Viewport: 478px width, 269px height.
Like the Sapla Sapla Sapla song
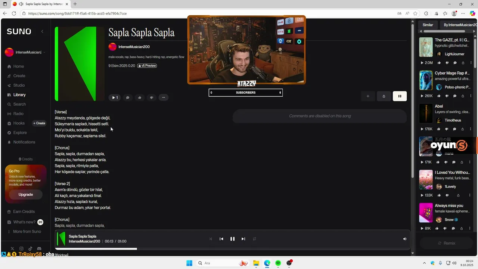[140, 98]
